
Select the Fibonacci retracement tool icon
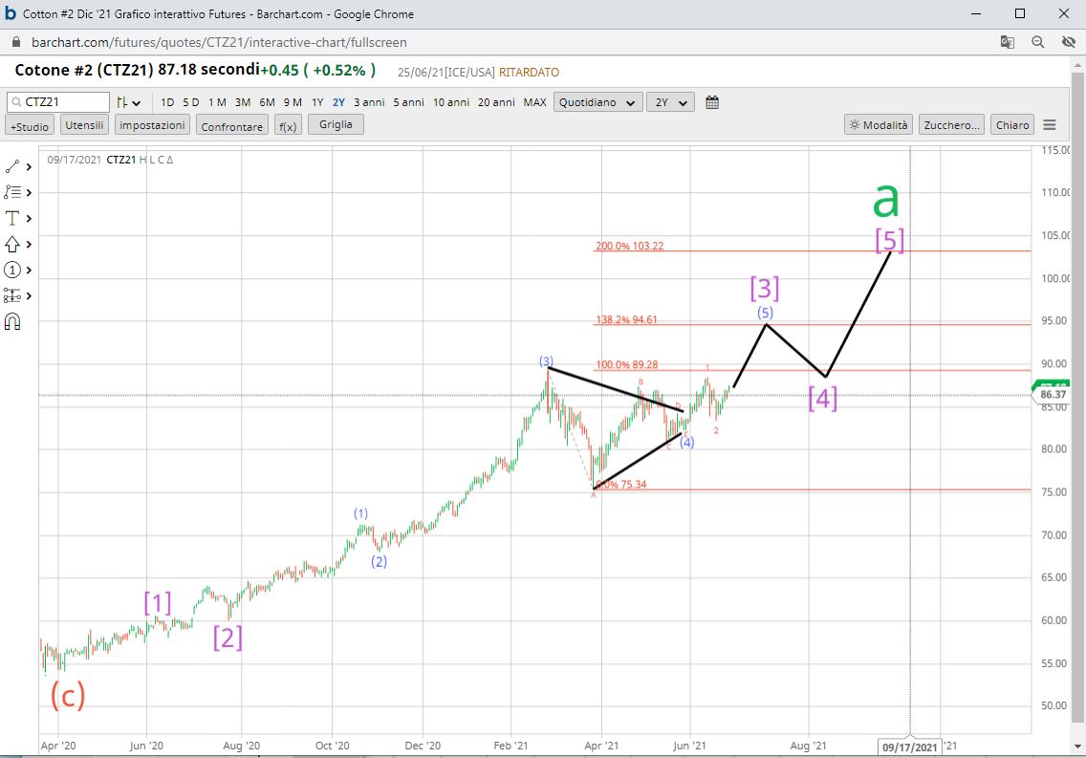tap(12, 192)
